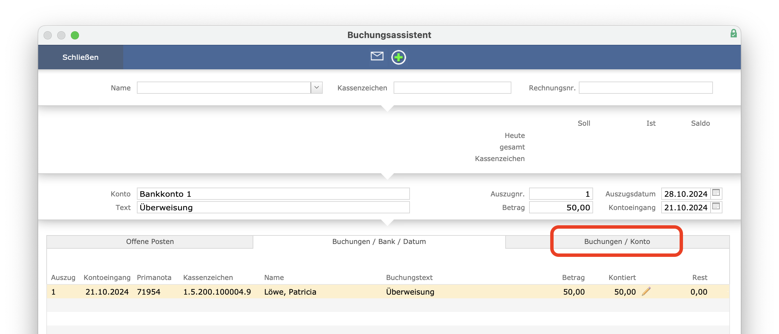Click the Konto field with Bankkonto 1
This screenshot has width=779, height=334.
pyautogui.click(x=273, y=194)
